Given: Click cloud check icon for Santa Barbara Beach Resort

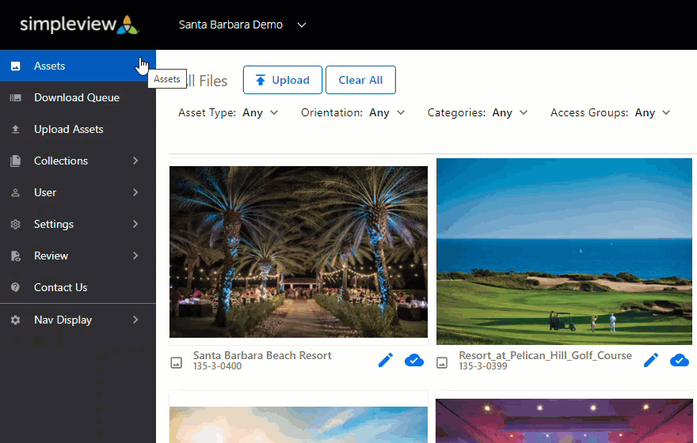Looking at the screenshot, I should click(x=413, y=360).
